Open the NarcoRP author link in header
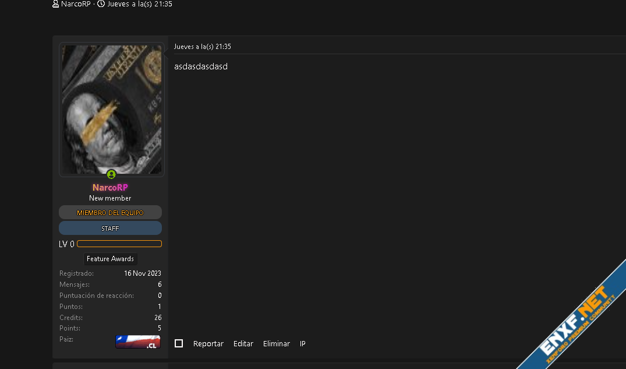The image size is (626, 369). pyautogui.click(x=76, y=4)
